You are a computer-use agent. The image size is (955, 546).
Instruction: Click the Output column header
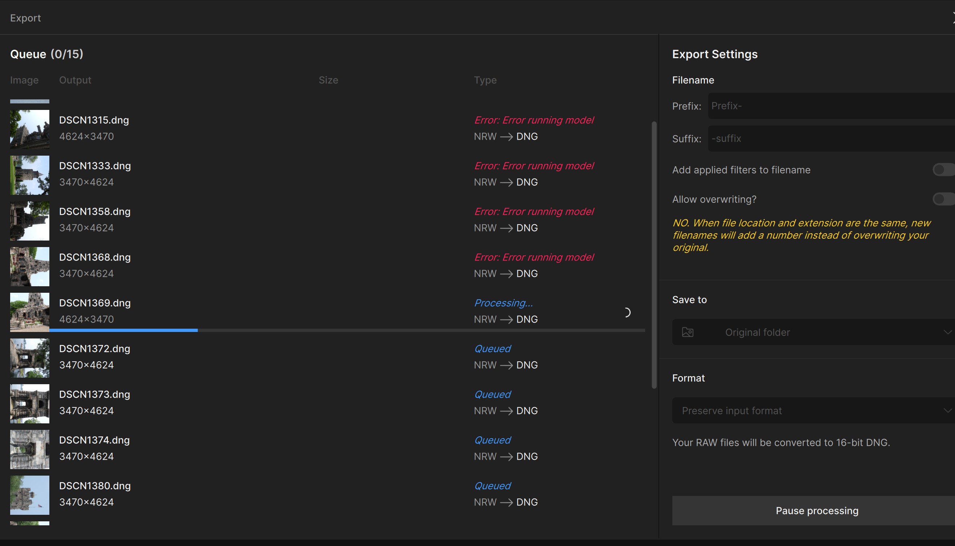(x=75, y=80)
